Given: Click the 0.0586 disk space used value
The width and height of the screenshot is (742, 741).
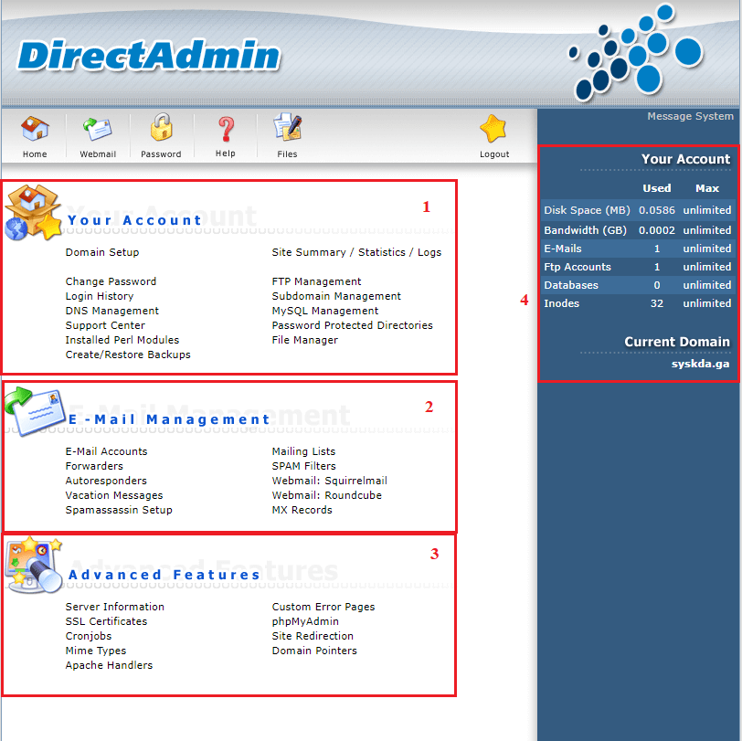Looking at the screenshot, I should pos(656,210).
